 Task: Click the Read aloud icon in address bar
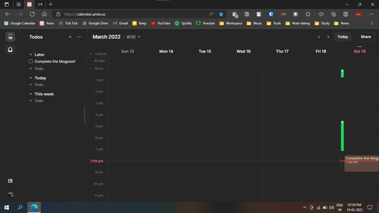[x=211, y=14]
